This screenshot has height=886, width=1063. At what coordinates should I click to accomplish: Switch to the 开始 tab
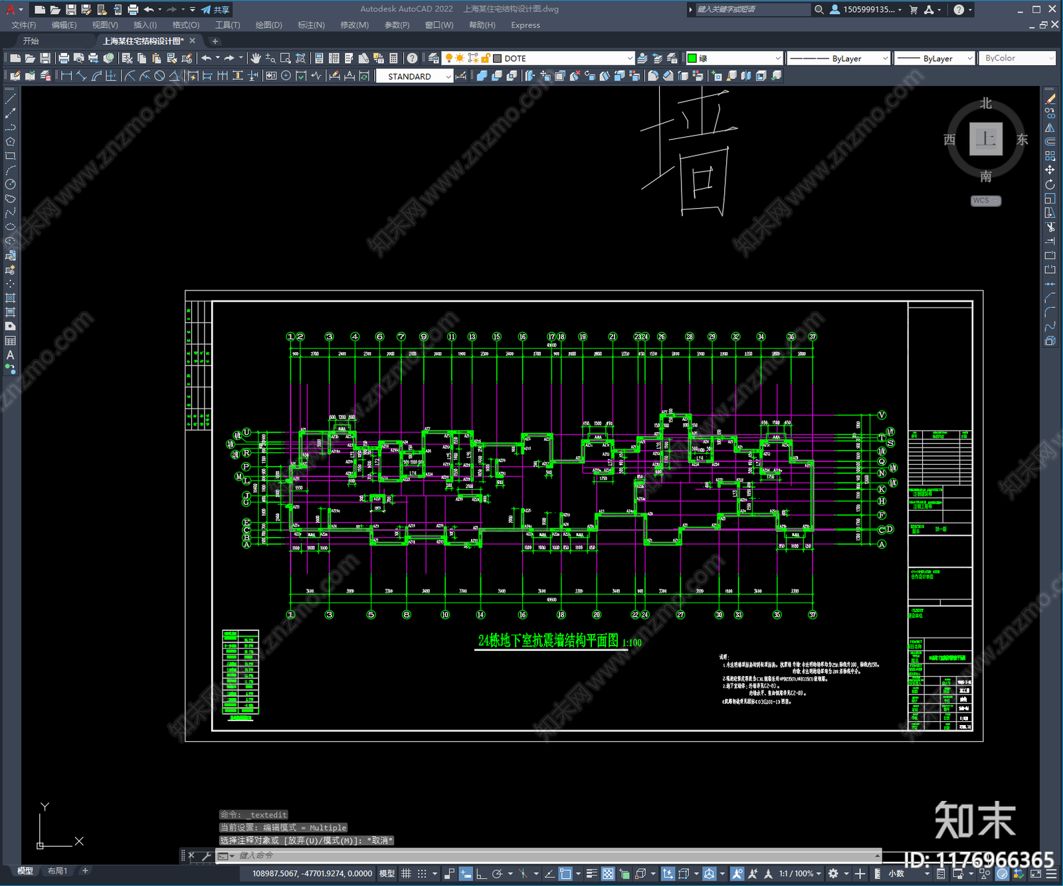point(31,41)
